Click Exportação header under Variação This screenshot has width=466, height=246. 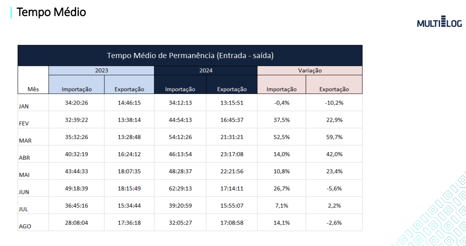[334, 89]
